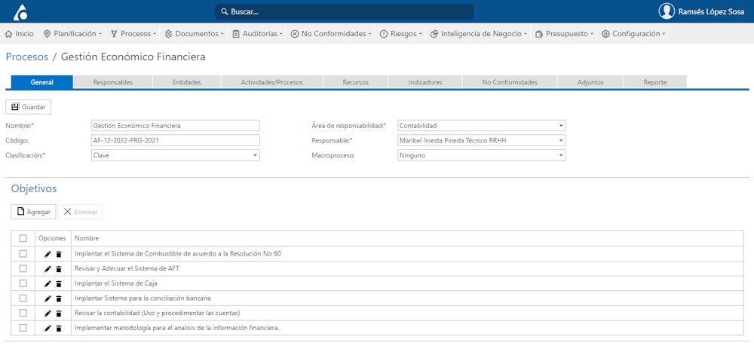This screenshot has width=754, height=358.
Task: Click the 'Procesos' breadcrumb link
Action: point(26,57)
